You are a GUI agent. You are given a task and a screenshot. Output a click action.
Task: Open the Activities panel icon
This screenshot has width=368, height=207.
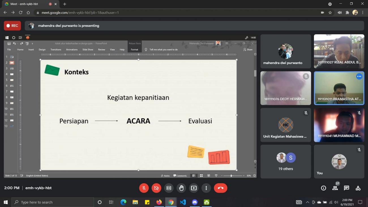pyautogui.click(x=358, y=188)
